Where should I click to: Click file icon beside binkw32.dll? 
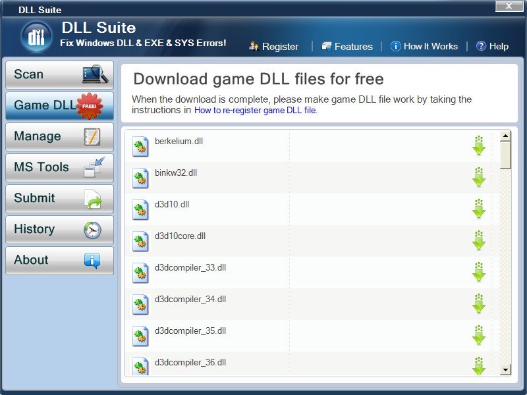click(x=140, y=178)
